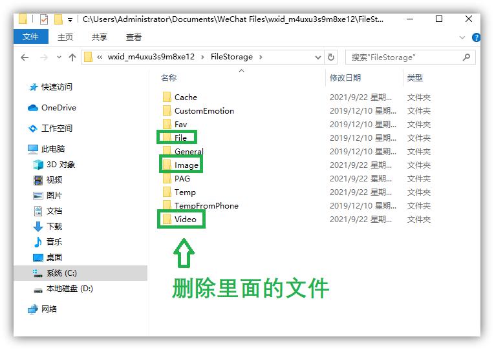Go back using the back arrow
The height and width of the screenshot is (350, 494).
pyautogui.click(x=25, y=57)
